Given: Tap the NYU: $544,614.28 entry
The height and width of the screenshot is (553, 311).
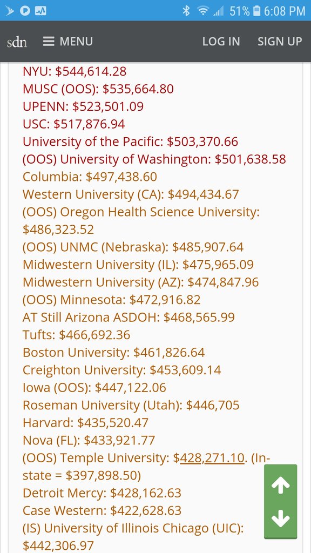Looking at the screenshot, I should click(75, 72).
